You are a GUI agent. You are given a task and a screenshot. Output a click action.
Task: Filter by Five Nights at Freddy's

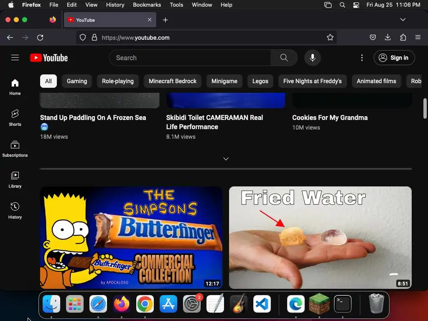point(313,81)
